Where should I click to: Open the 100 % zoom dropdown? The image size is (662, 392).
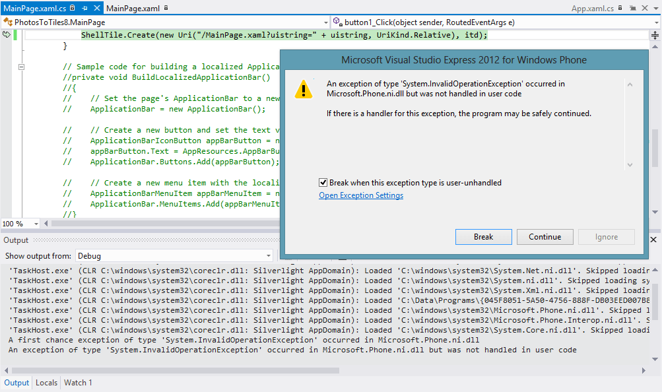[36, 224]
